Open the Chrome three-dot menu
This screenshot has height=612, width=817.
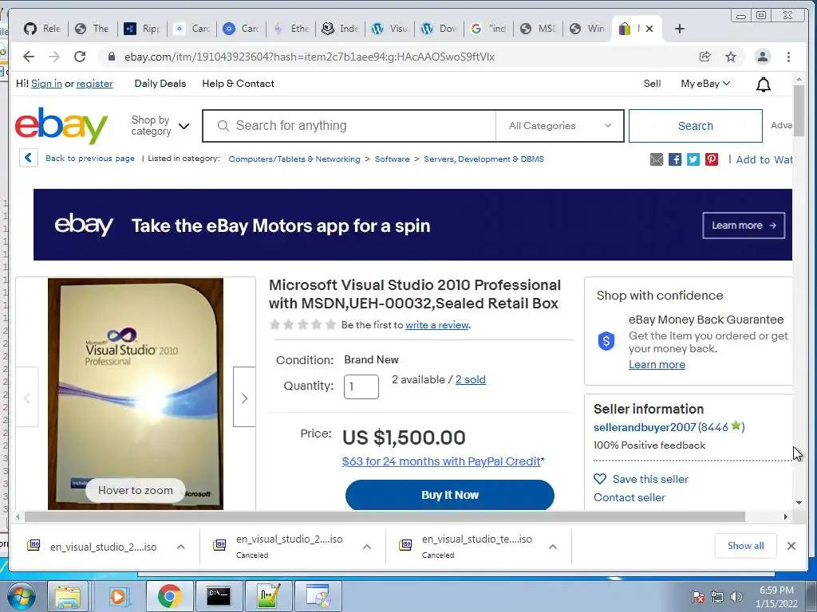[x=788, y=57]
